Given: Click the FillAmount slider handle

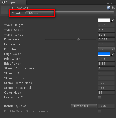Looking at the screenshot, I should click(x=78, y=40).
